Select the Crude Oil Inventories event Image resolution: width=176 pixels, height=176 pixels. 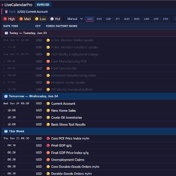(x=66, y=117)
